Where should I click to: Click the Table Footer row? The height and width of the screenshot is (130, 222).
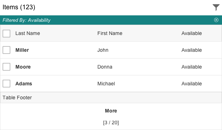point(111,97)
